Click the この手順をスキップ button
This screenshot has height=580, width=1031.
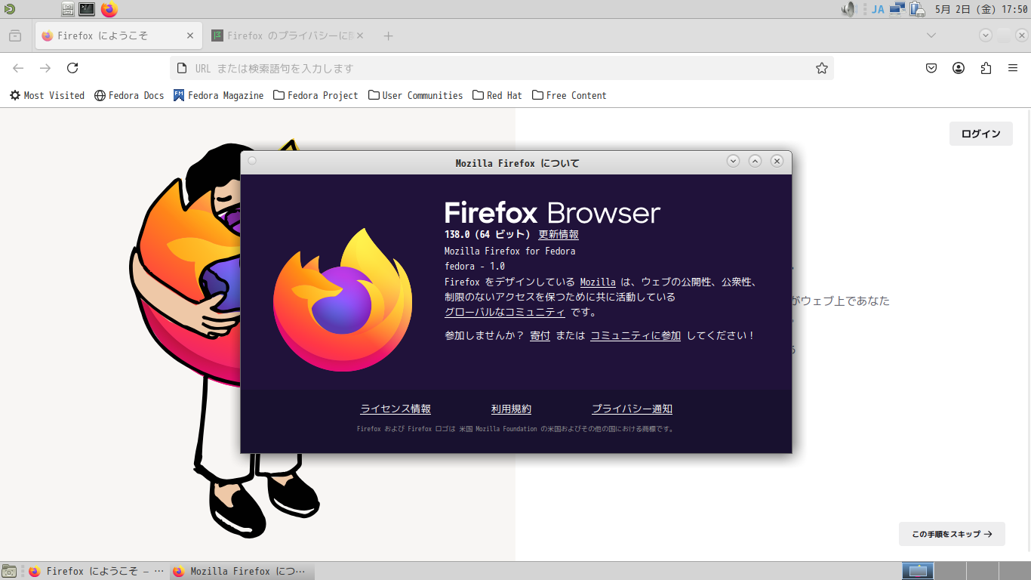tap(952, 534)
